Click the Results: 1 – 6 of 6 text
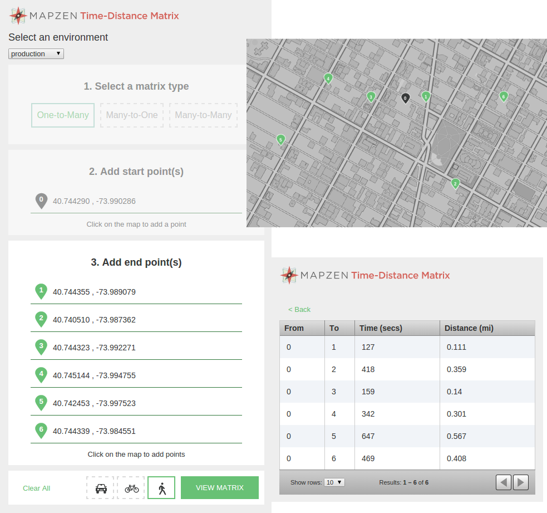 tap(403, 482)
